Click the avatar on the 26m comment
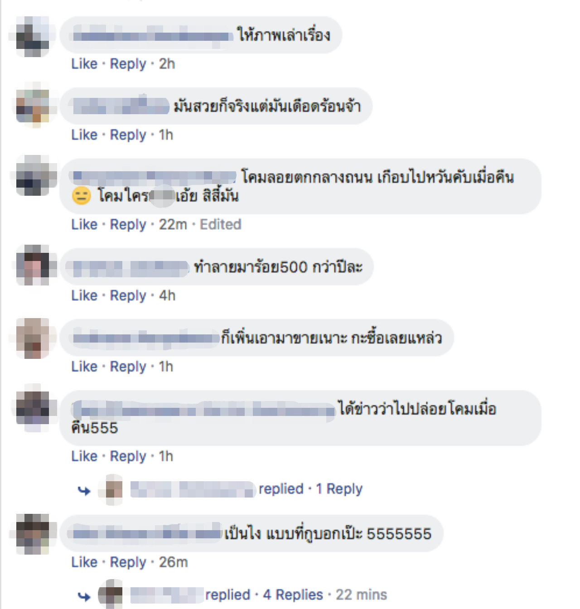 click(33, 534)
